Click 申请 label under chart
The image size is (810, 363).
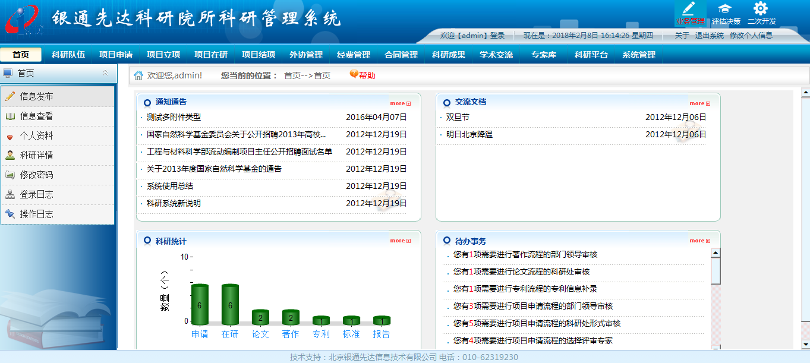pos(200,334)
